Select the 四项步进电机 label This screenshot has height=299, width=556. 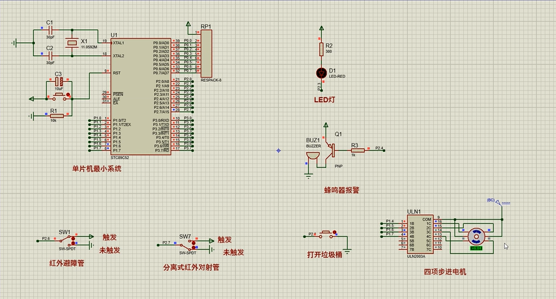tap(445, 272)
